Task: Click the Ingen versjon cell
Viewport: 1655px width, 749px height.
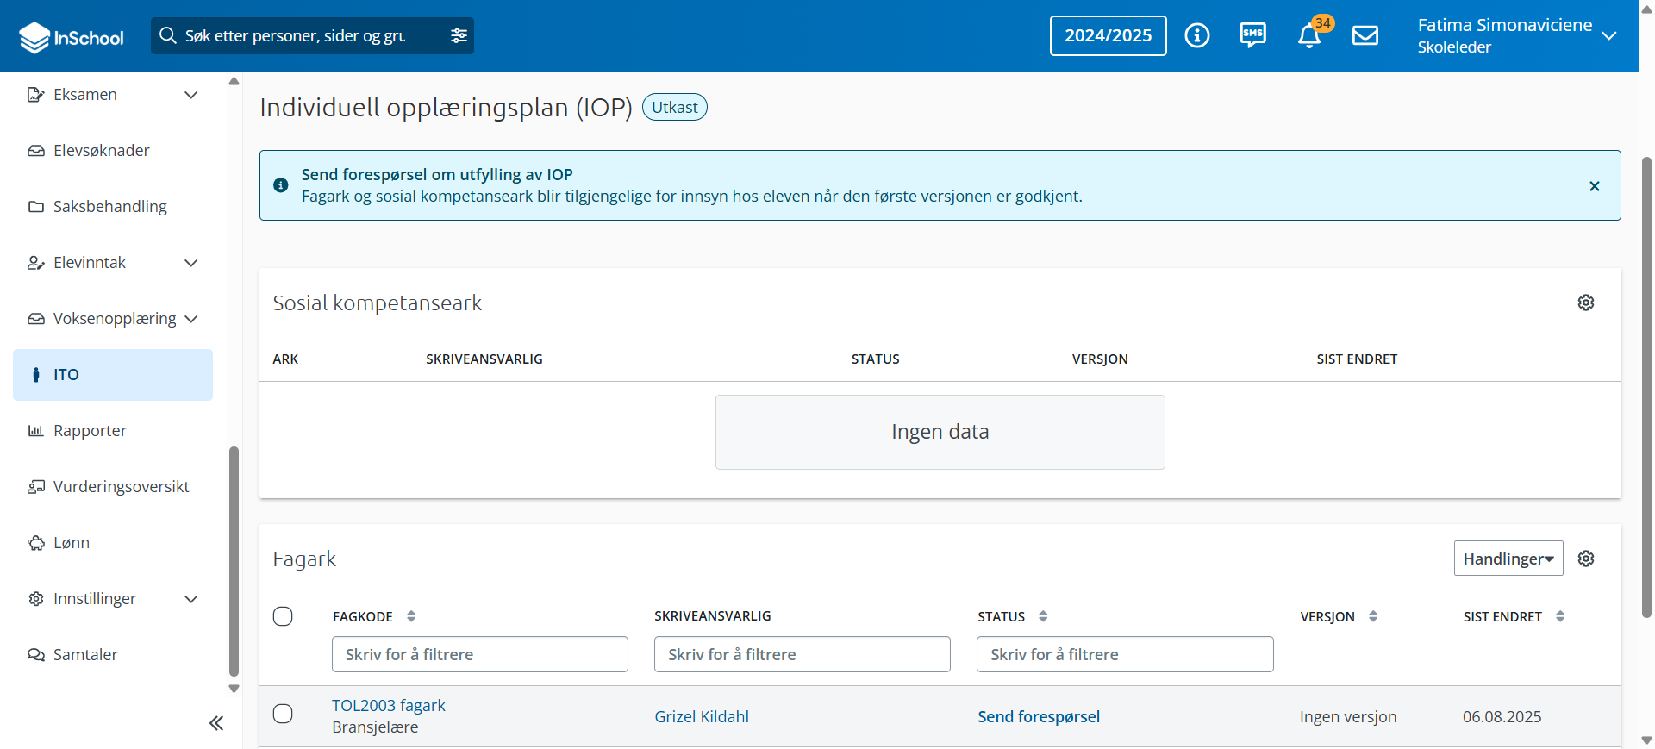Action: point(1348,716)
